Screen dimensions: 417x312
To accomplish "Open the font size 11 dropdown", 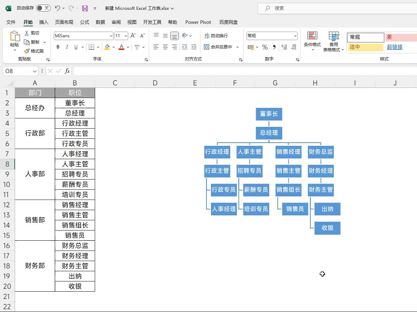I will [x=126, y=35].
